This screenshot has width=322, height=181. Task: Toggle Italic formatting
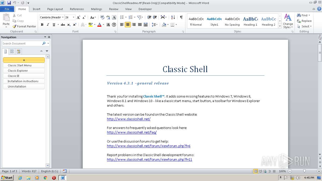pos(48,25)
